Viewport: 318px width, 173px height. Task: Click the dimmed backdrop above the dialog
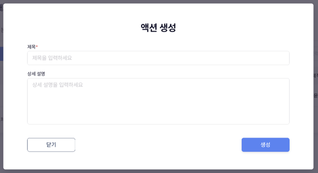coord(158,1)
